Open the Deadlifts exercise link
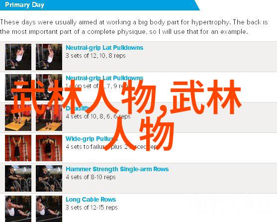The image size is (277, 222). [x=78, y=108]
